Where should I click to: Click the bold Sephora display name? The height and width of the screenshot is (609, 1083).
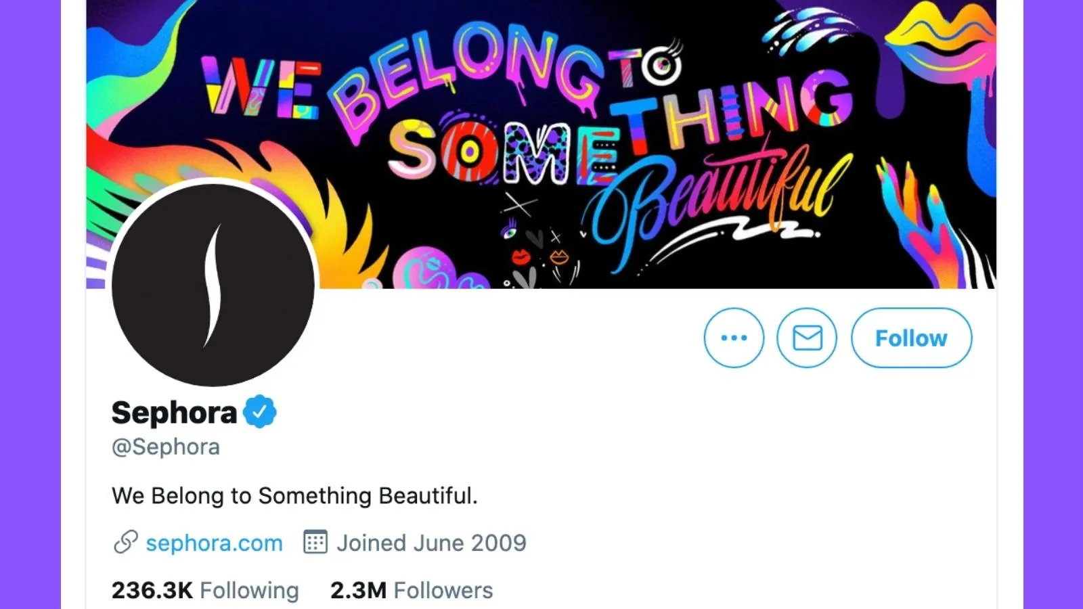pos(174,412)
